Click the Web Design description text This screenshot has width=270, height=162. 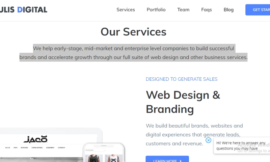pyautogui.click(x=194, y=134)
